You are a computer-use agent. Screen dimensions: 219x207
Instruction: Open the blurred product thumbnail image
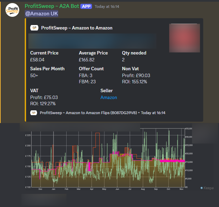(x=184, y=38)
